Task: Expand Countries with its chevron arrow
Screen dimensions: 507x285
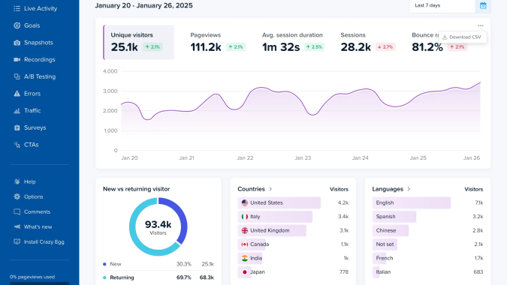Action: 270,189
